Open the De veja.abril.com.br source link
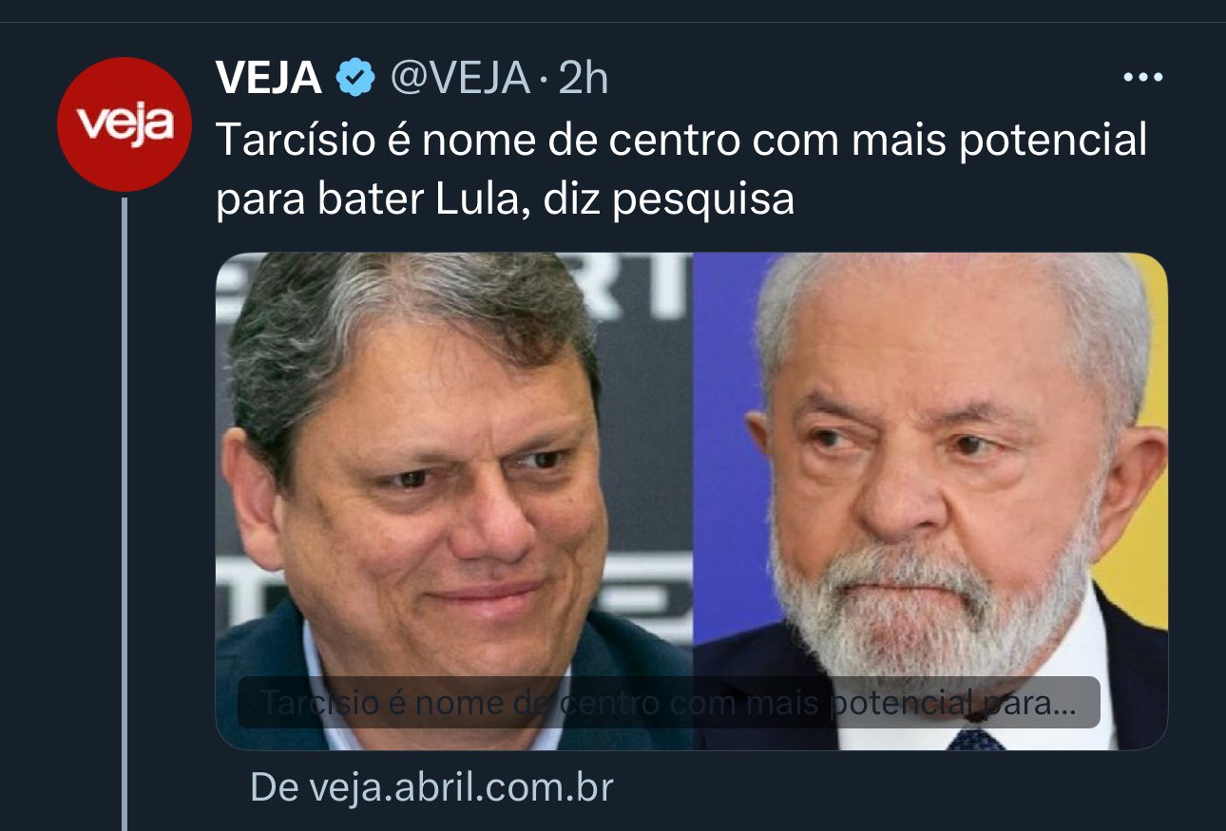 pyautogui.click(x=431, y=787)
